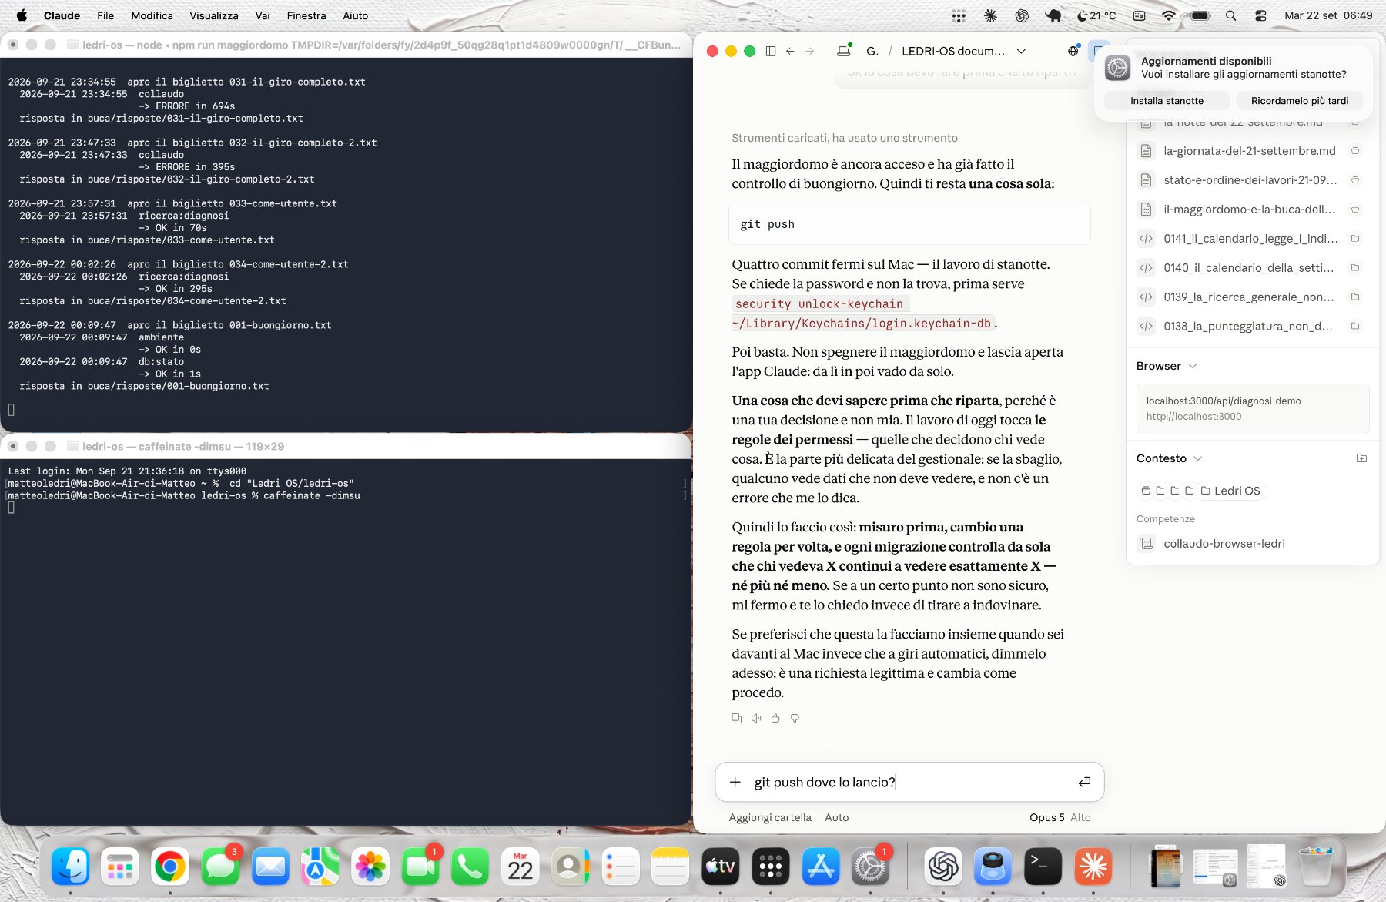This screenshot has height=902, width=1386.
Task: Give the response a thumbs down
Action: click(x=795, y=718)
